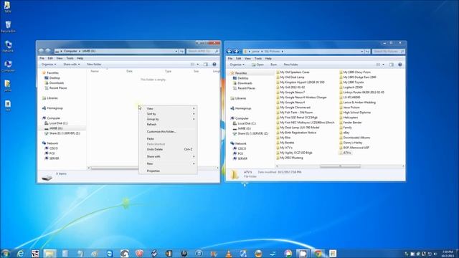Open Share with dropdown in JAMIE toolbar
Image resolution: width=459 pixels, height=258 pixels.
pos(72,64)
